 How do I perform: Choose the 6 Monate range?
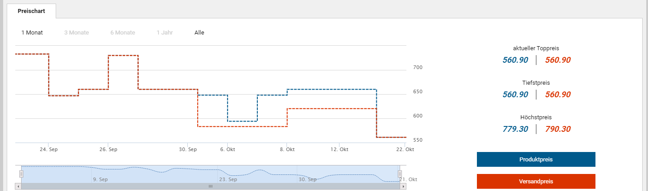123,33
